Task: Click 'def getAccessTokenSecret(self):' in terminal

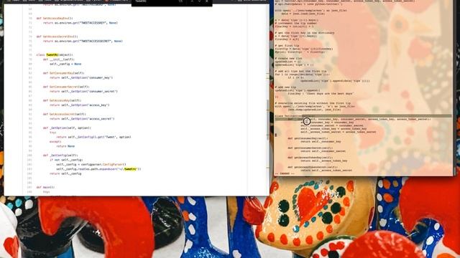Action: (313, 167)
